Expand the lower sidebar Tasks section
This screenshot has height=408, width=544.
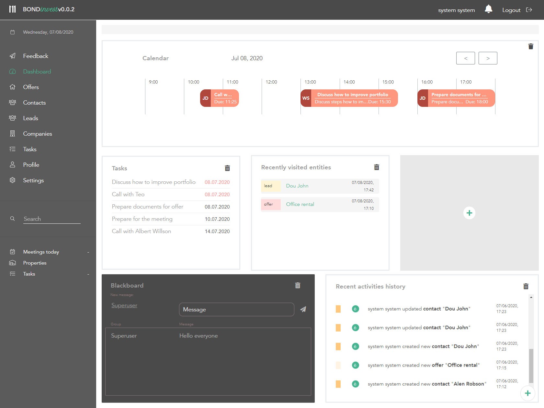coord(88,274)
